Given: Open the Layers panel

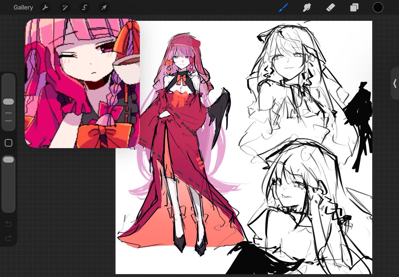Looking at the screenshot, I should click(x=354, y=7).
